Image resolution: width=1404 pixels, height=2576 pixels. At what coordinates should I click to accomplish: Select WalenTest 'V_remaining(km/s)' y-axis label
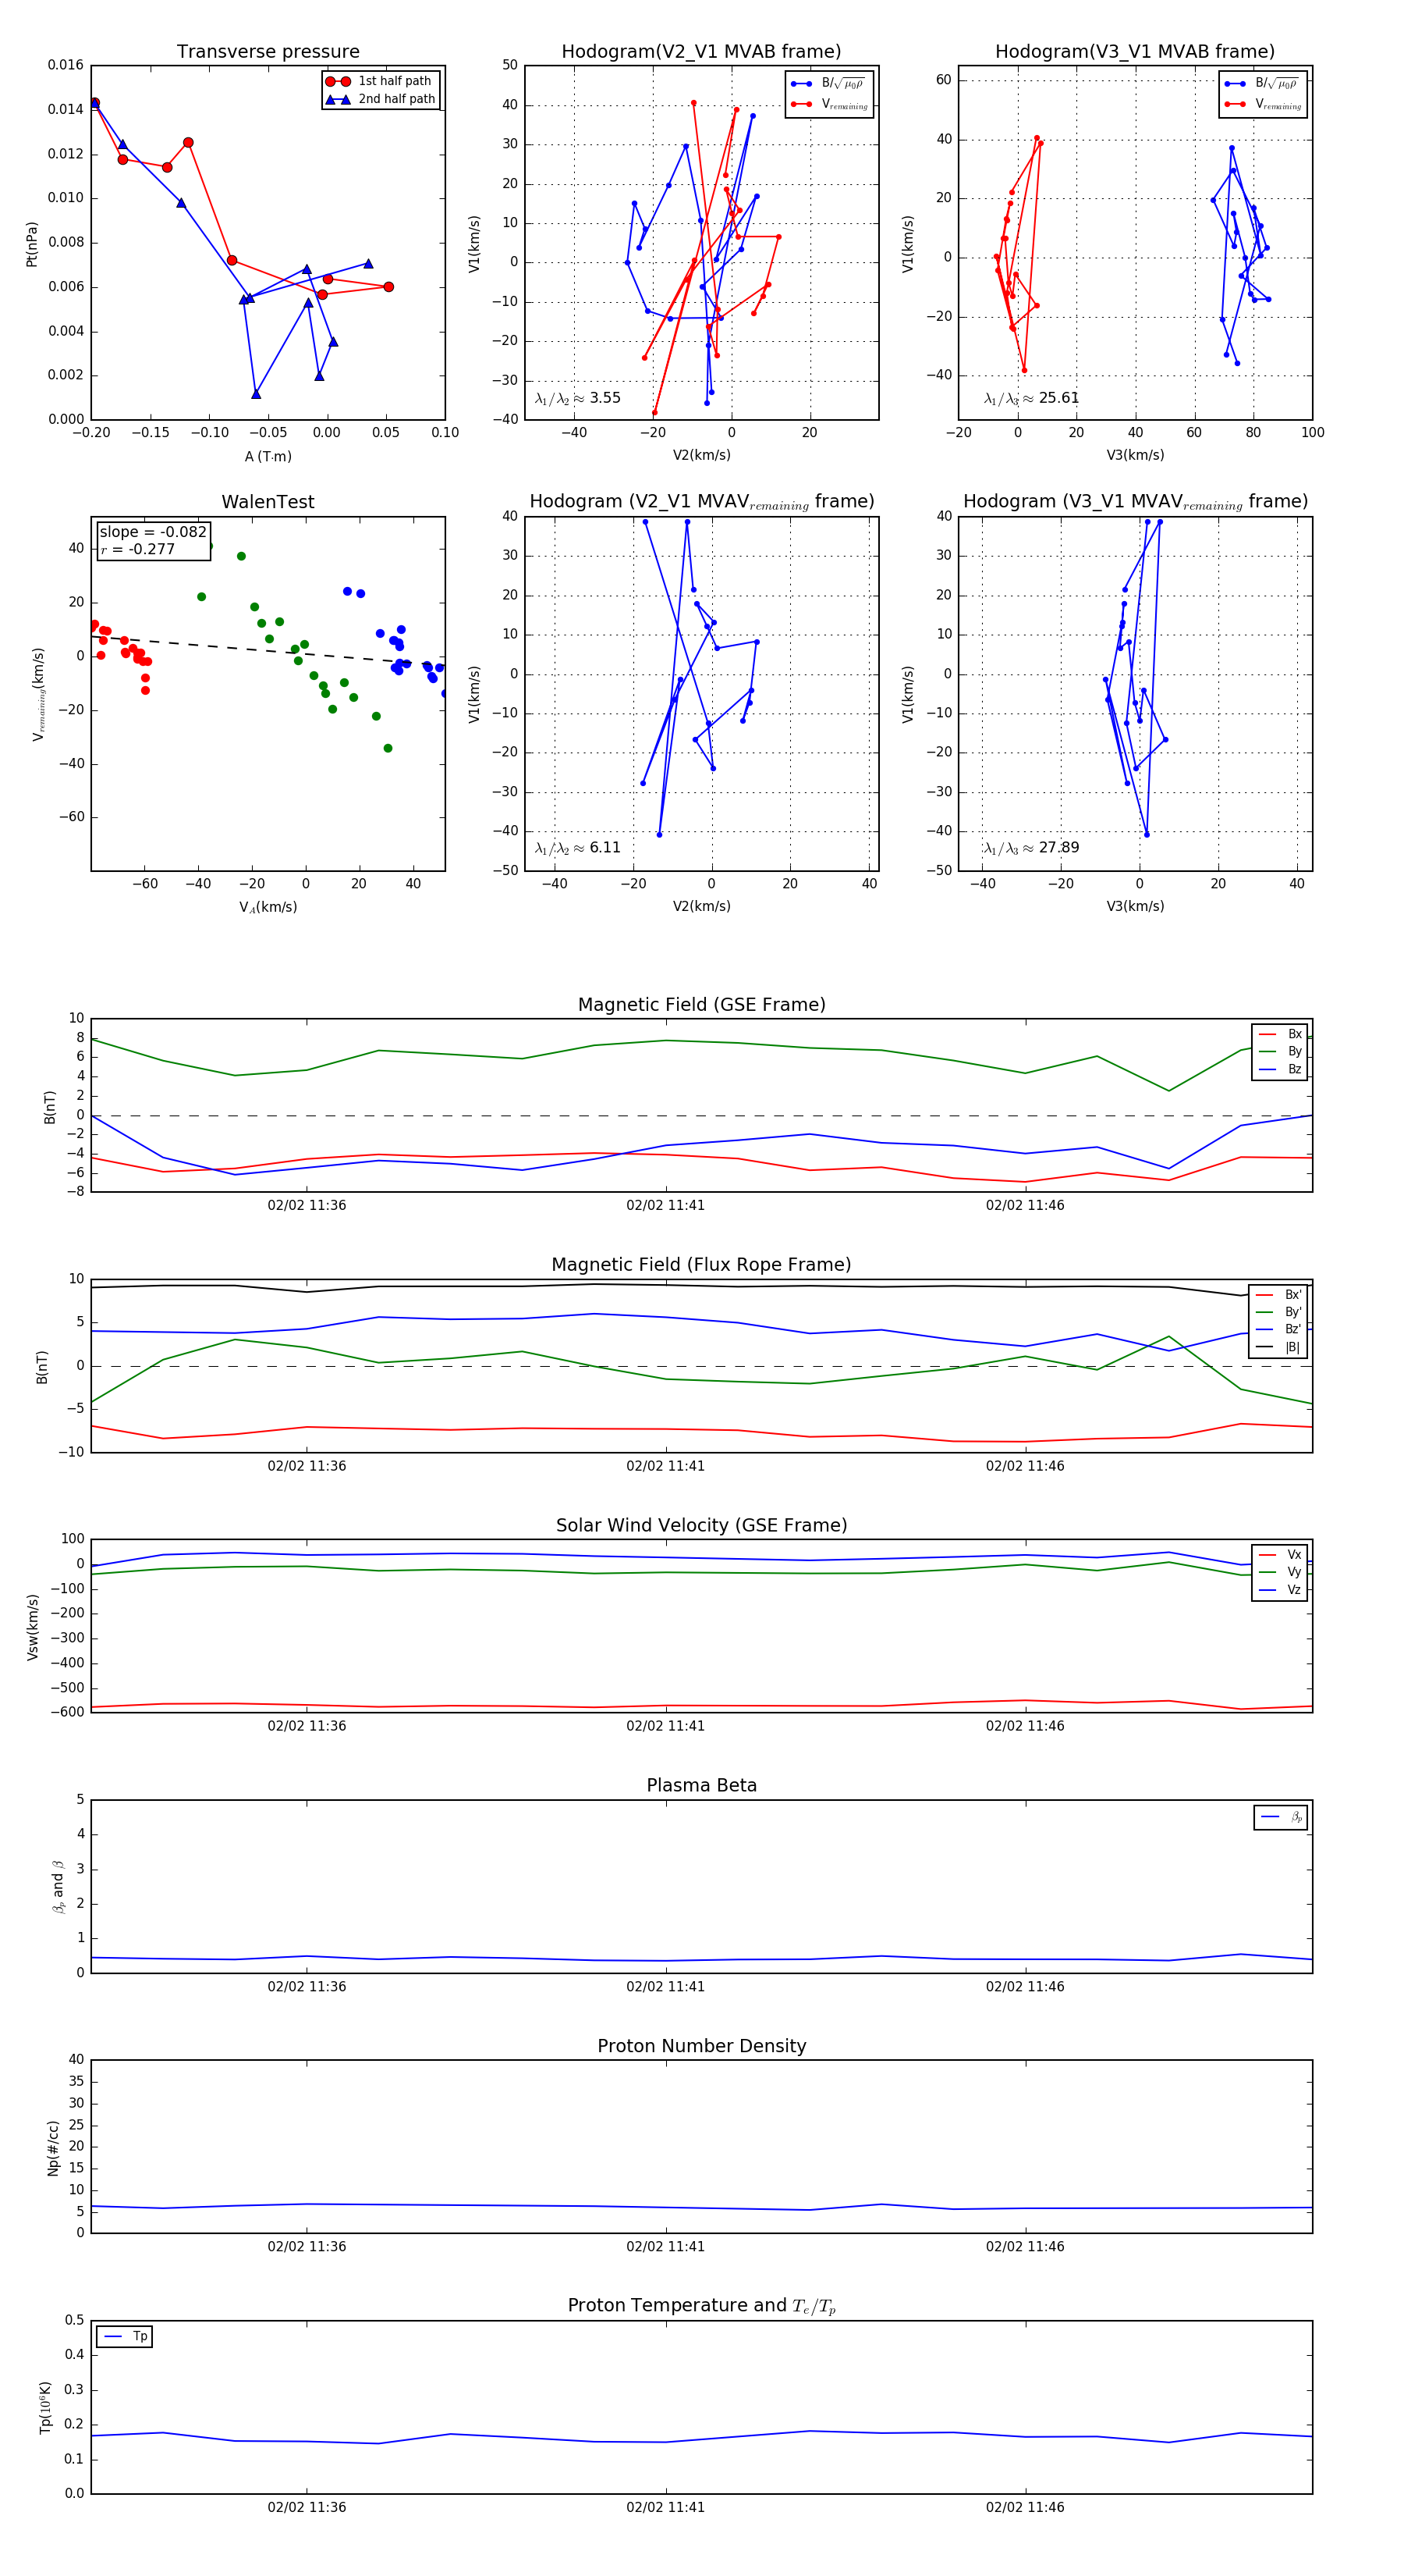(38, 694)
